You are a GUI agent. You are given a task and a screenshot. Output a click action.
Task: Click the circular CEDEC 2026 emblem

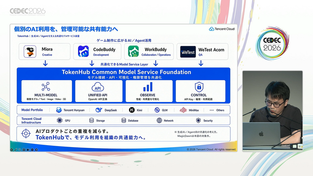[x=272, y=44]
